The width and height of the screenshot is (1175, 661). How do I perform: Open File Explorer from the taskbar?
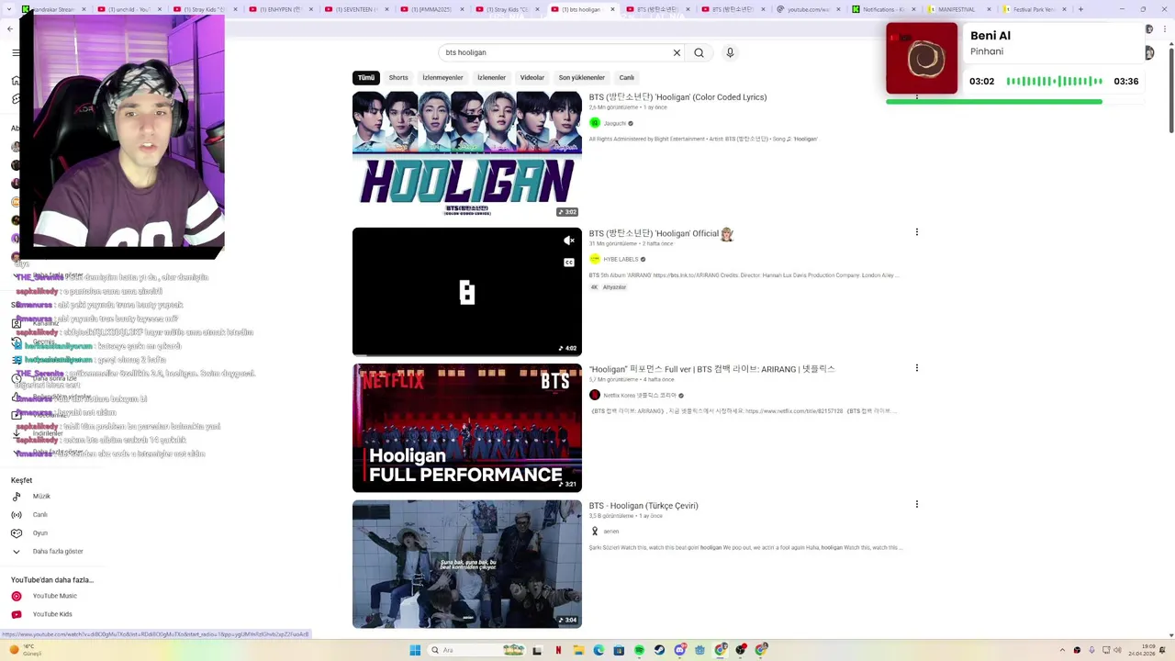(x=579, y=650)
